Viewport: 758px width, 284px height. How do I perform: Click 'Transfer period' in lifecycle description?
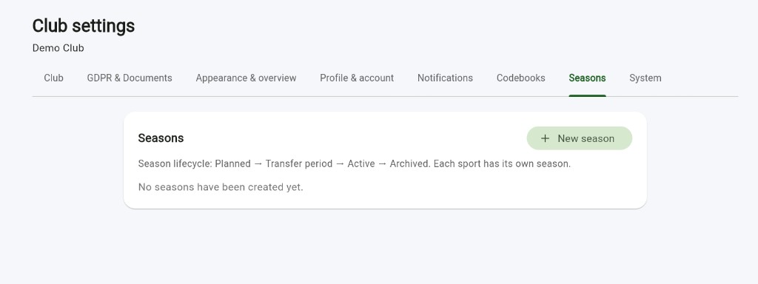(299, 163)
